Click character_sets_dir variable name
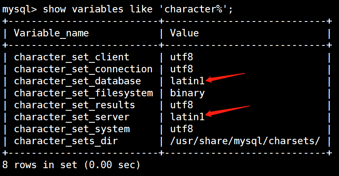This screenshot has height=176, width=339. click(x=66, y=141)
